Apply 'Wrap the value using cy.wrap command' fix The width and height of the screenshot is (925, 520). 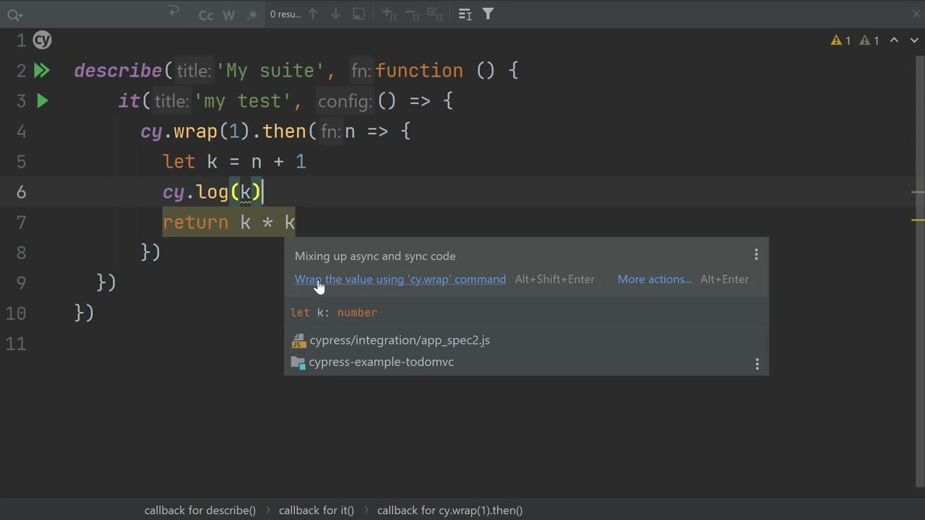point(400,279)
